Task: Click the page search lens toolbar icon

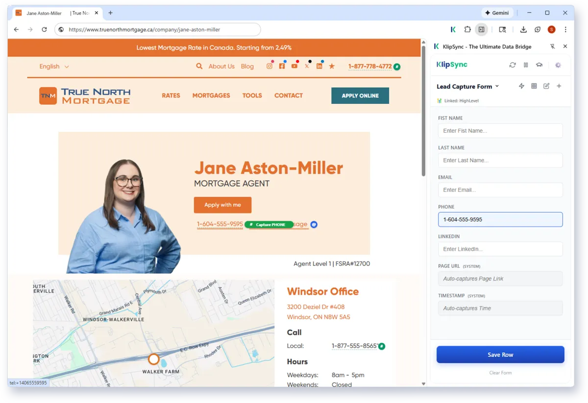Action: click(502, 29)
